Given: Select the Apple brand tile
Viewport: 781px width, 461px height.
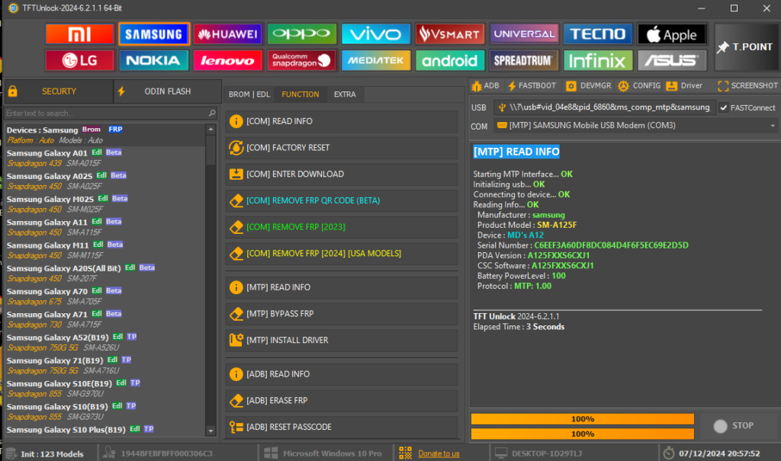Looking at the screenshot, I should [672, 34].
